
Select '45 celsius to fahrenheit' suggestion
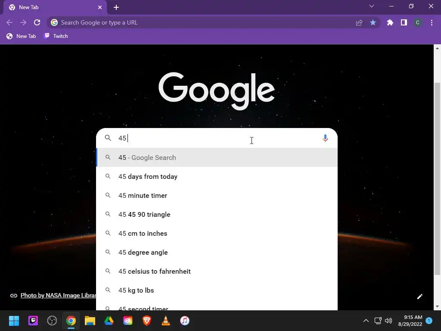click(217, 272)
